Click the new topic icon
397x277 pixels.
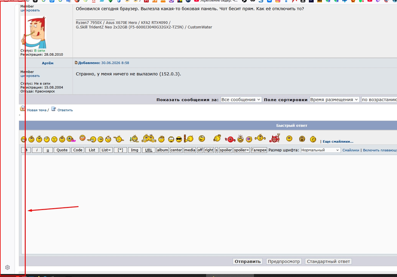click(23, 109)
